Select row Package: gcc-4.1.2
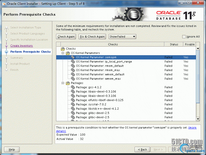This screenshot has width=206, height=155. point(126,87)
